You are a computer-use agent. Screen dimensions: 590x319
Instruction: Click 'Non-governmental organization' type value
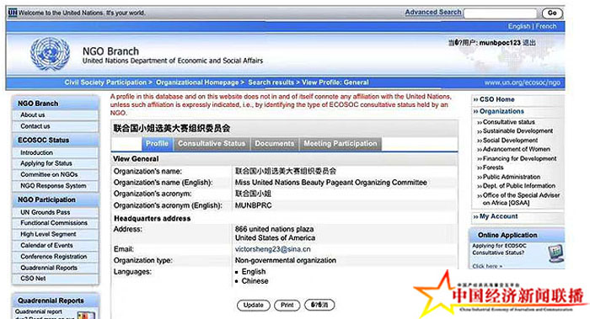tap(286, 260)
